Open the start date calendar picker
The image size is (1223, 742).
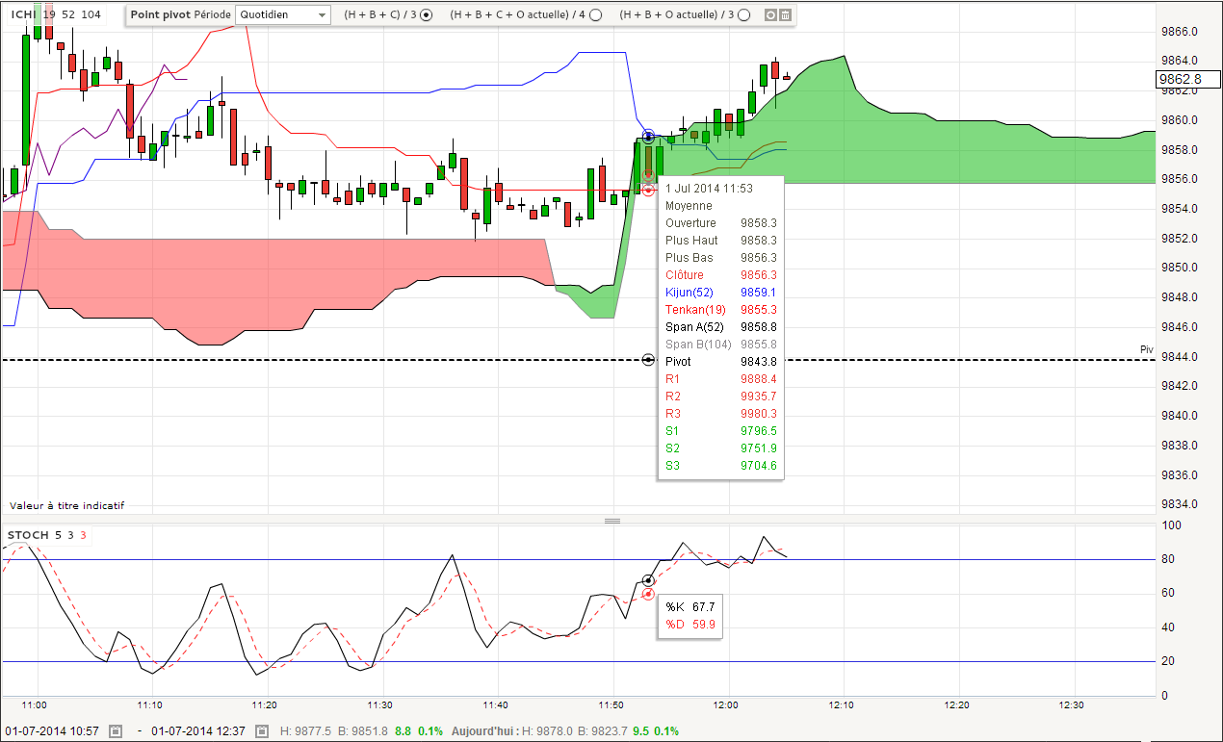pos(116,732)
